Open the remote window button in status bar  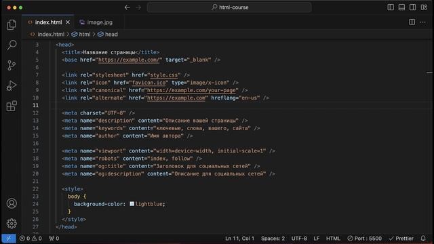point(9,239)
